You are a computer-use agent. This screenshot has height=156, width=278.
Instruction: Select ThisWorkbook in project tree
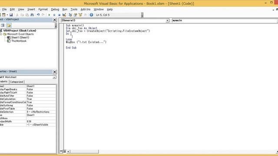(19, 41)
